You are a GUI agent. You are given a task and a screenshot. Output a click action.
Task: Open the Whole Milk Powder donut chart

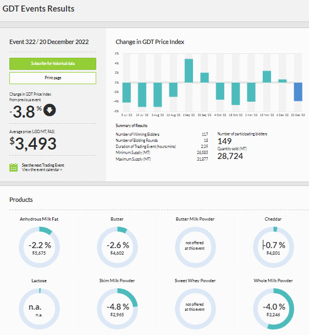tap(273, 309)
